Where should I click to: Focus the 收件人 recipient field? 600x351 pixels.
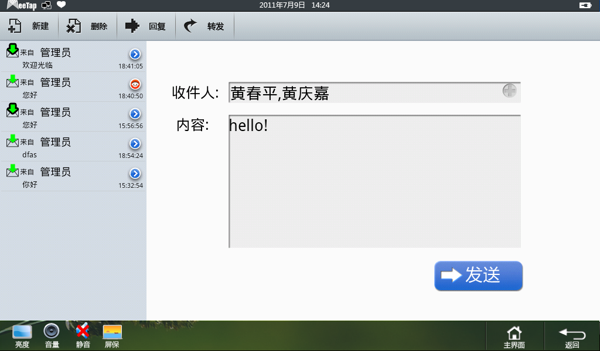coord(374,92)
